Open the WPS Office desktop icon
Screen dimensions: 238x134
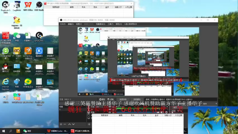(x=28, y=6)
